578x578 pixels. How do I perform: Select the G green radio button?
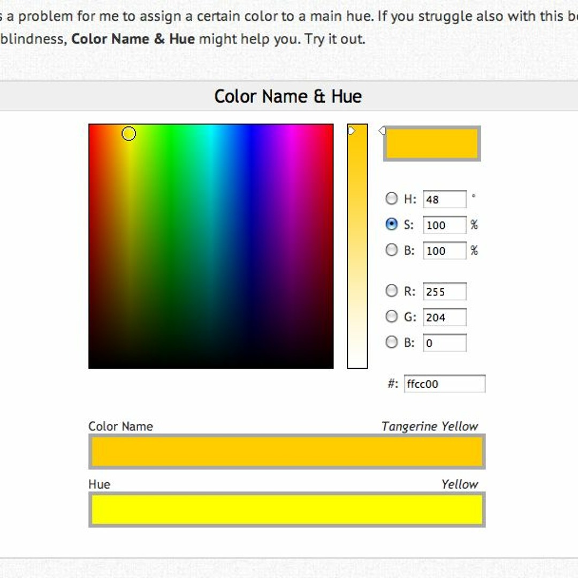tap(392, 316)
